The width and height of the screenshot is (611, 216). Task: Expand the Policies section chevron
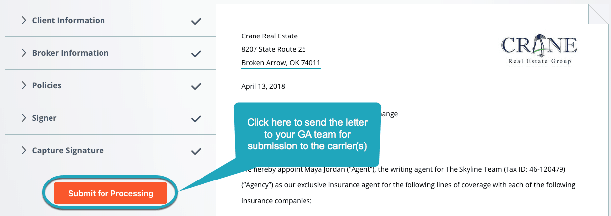(24, 86)
